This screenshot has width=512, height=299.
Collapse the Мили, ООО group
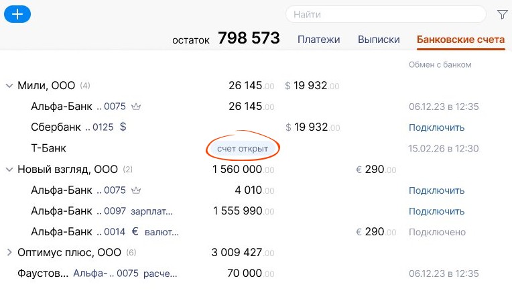coord(9,86)
